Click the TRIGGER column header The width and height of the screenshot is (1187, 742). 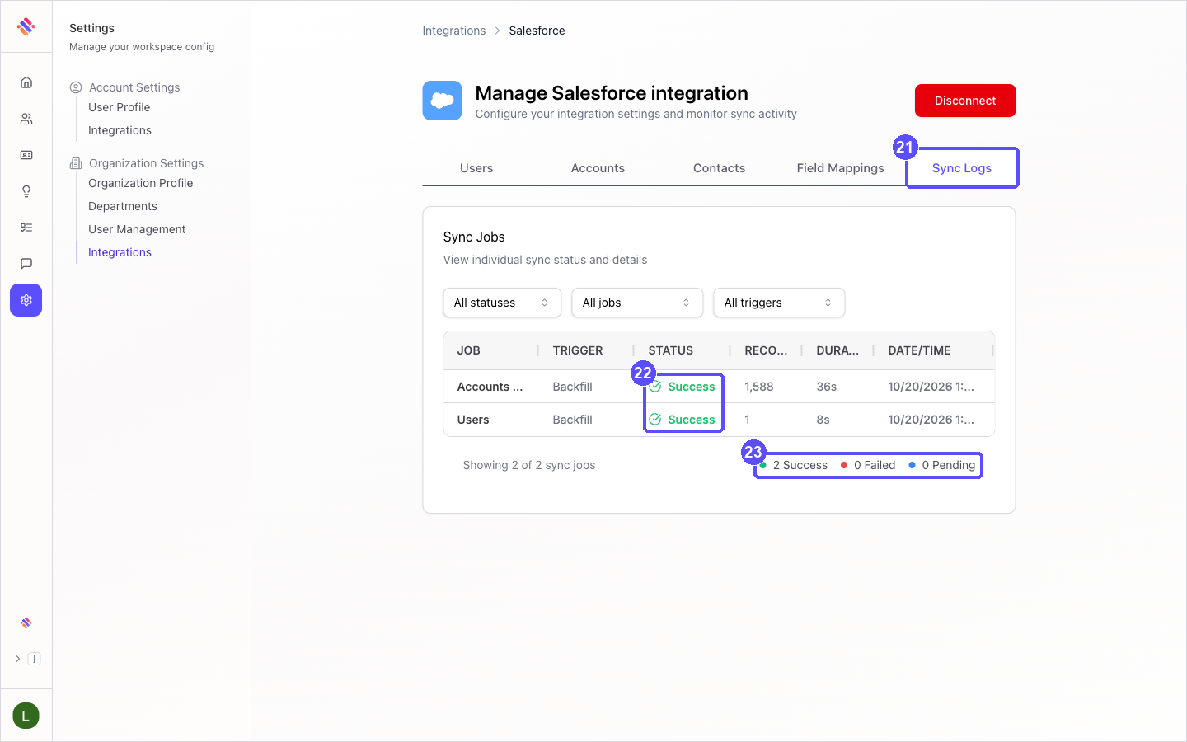coord(578,350)
